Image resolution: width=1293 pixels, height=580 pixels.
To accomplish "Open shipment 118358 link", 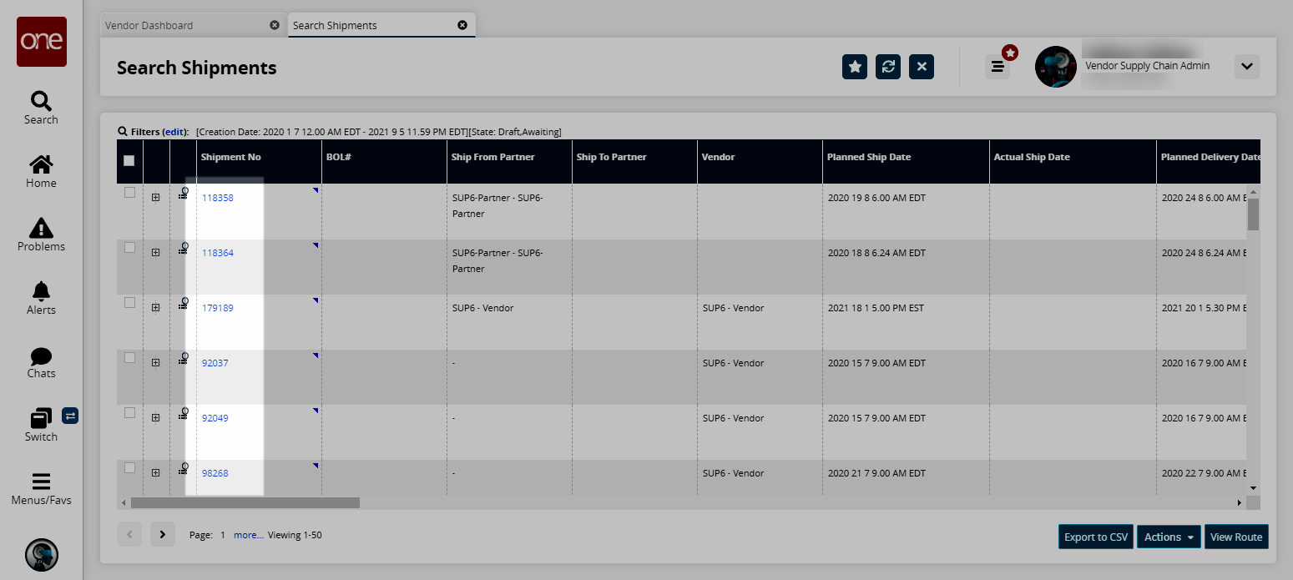I will 218,198.
